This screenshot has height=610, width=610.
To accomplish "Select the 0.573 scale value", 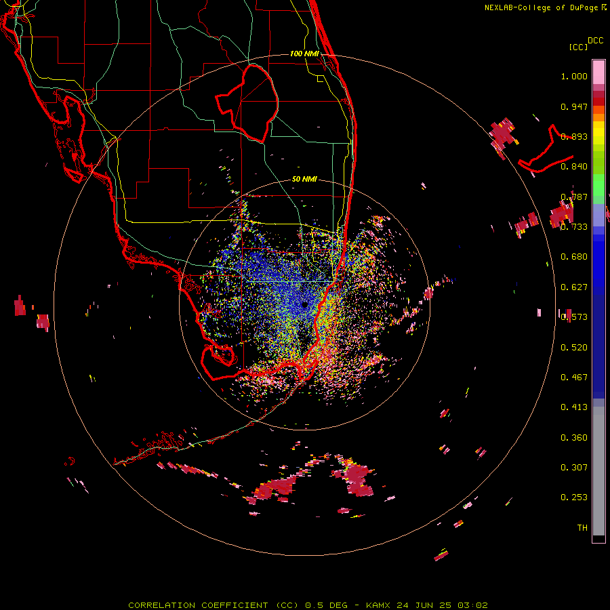I will pyautogui.click(x=574, y=317).
